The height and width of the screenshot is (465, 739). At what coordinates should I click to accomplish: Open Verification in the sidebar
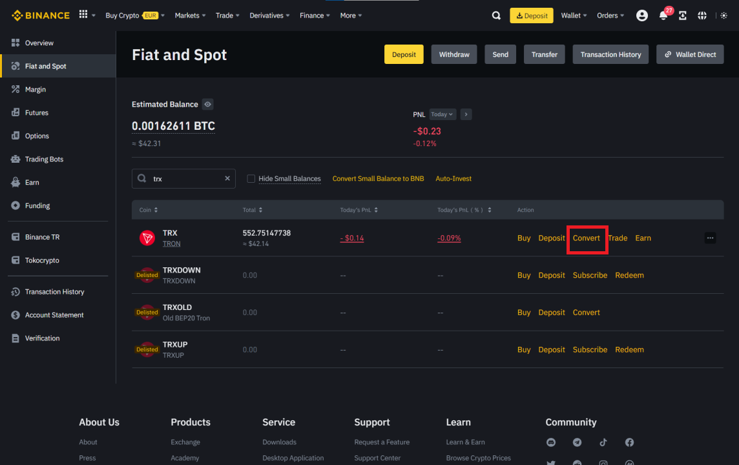58,338
